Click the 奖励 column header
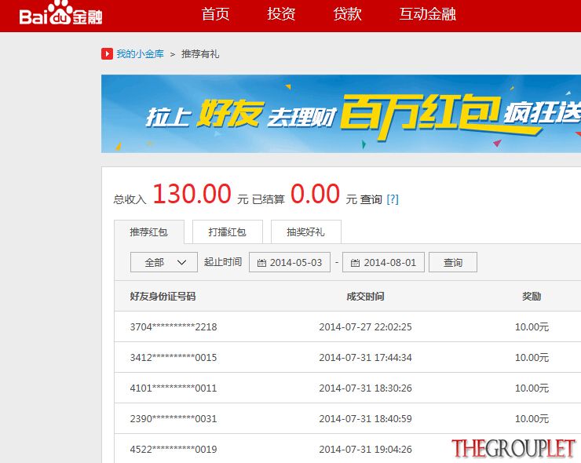This screenshot has width=581, height=463. (532, 297)
